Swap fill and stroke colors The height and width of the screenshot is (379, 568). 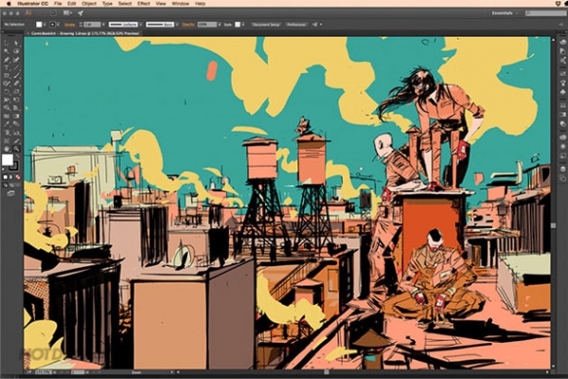coord(17,156)
